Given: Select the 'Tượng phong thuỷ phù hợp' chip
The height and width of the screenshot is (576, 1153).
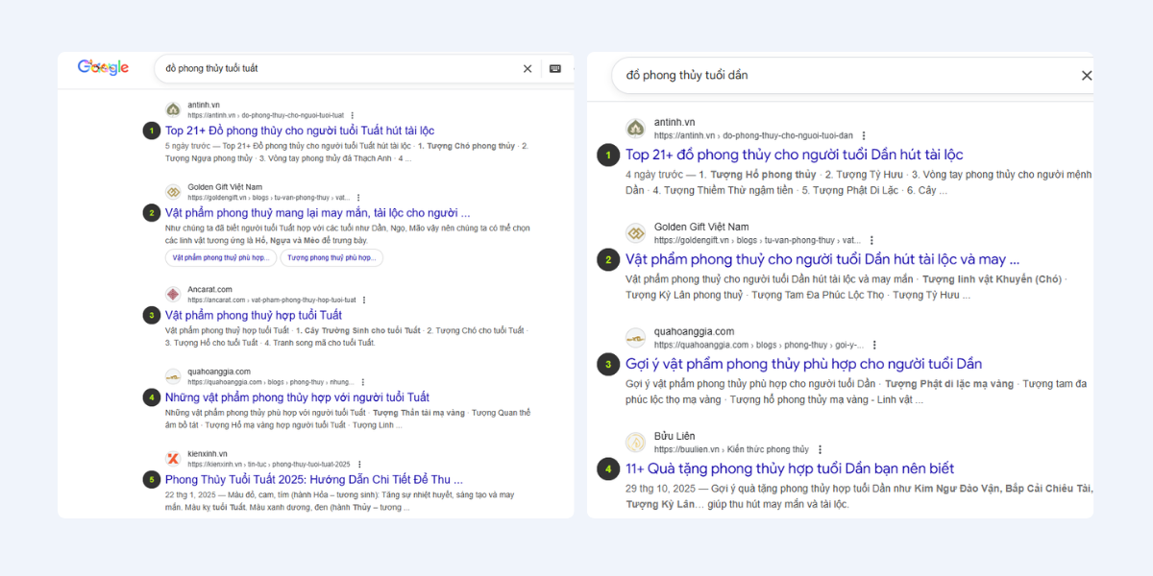Looking at the screenshot, I should click(x=331, y=258).
